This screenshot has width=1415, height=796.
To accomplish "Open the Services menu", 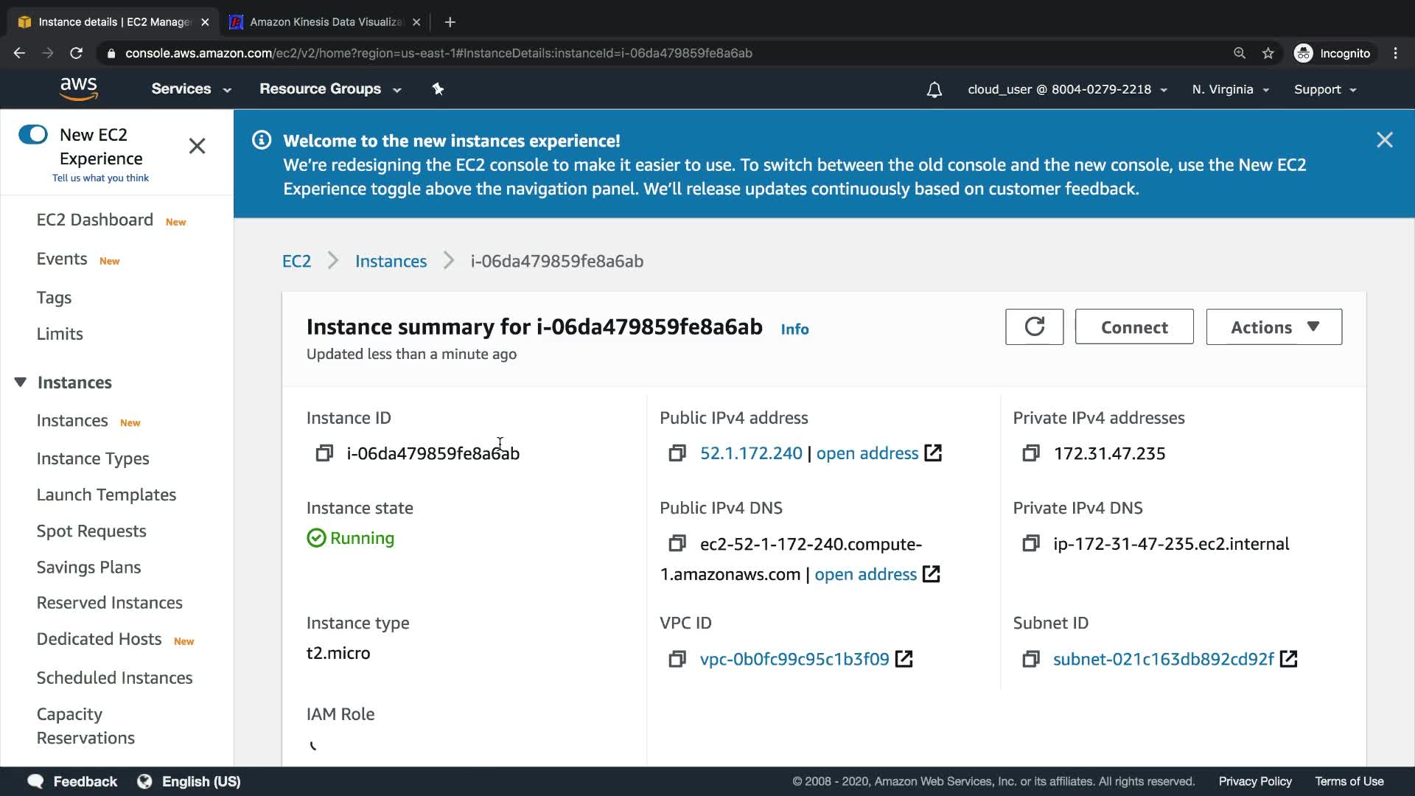I will pos(191,89).
